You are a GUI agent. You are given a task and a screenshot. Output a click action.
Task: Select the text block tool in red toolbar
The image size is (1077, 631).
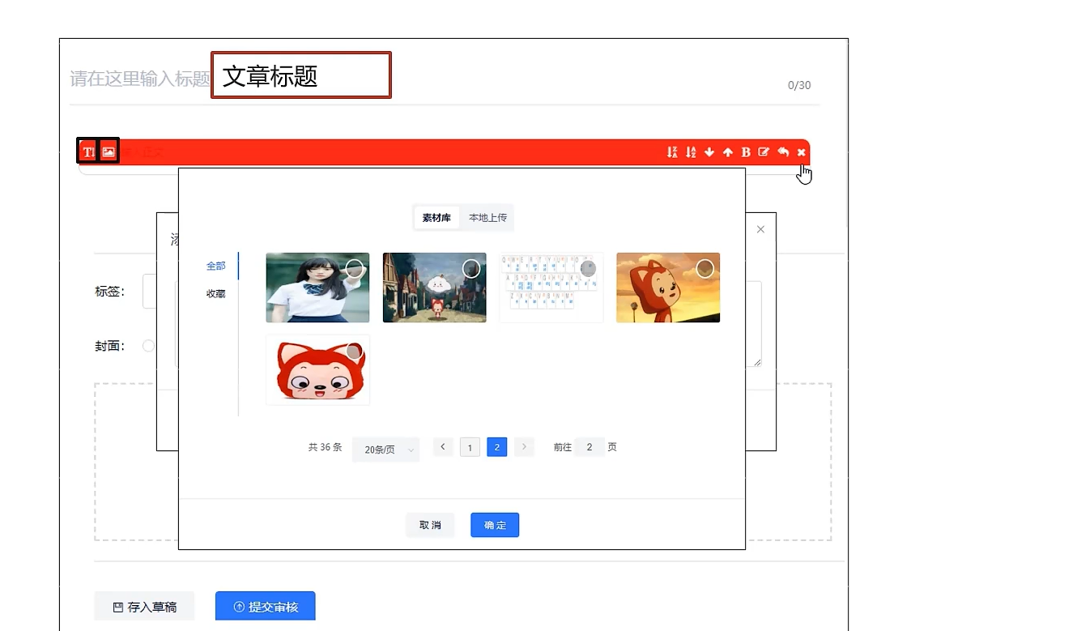click(x=87, y=151)
